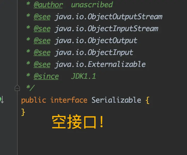The image size is (187, 155).
Task: Click the JDK1.1 version text
Action: pyautogui.click(x=83, y=76)
